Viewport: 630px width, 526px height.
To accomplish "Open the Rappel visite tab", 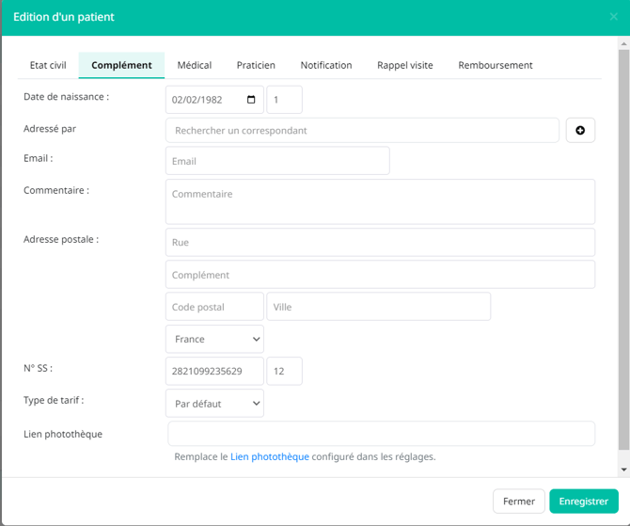I will [405, 65].
